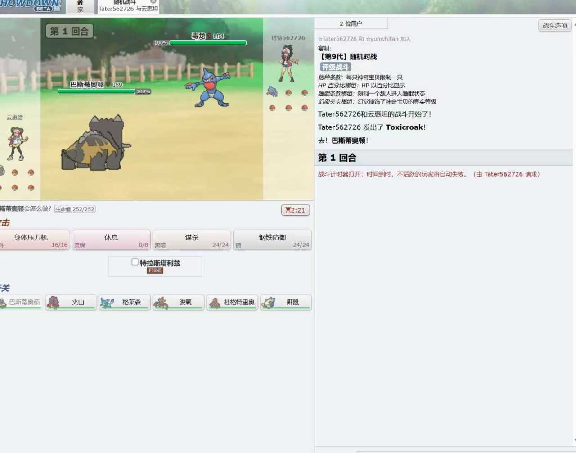Screen dimensions: 576x453
Task: Use the move 谋杀
Action: point(192,240)
